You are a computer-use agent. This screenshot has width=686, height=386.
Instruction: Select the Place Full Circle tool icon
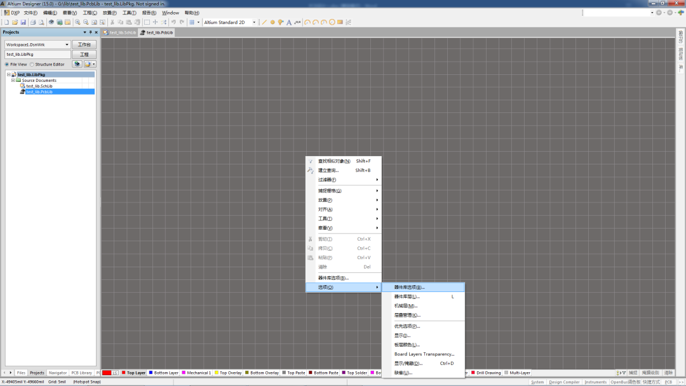(x=332, y=22)
